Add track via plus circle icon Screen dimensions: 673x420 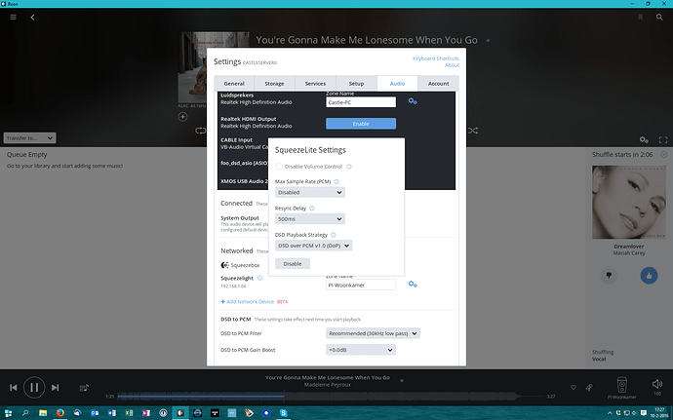pyautogui.click(x=182, y=117)
